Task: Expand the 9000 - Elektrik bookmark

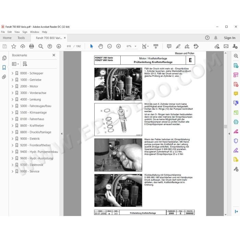Action: [x=12, y=139]
